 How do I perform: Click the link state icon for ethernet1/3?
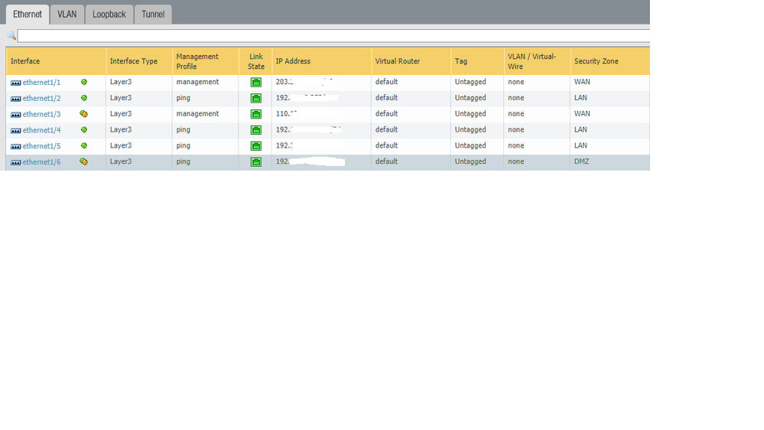click(255, 114)
